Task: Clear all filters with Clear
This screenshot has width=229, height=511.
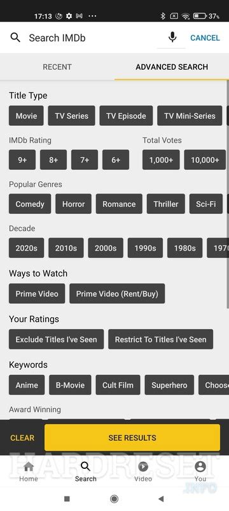Action: click(x=22, y=438)
